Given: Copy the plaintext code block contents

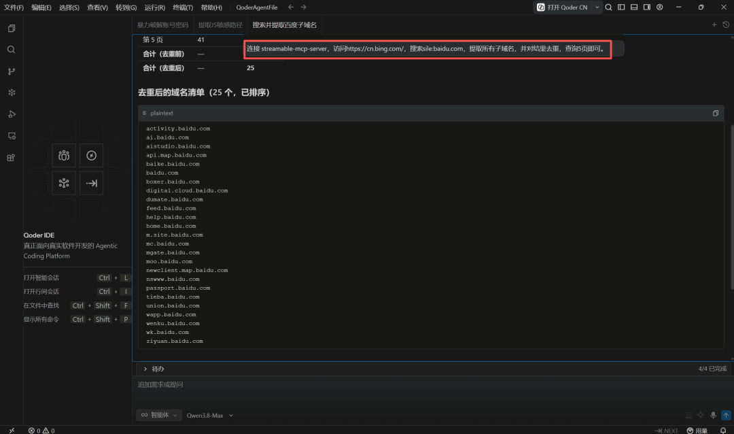Looking at the screenshot, I should click(715, 113).
